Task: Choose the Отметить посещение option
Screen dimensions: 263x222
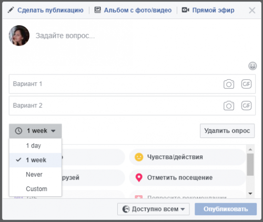Action: [187, 177]
